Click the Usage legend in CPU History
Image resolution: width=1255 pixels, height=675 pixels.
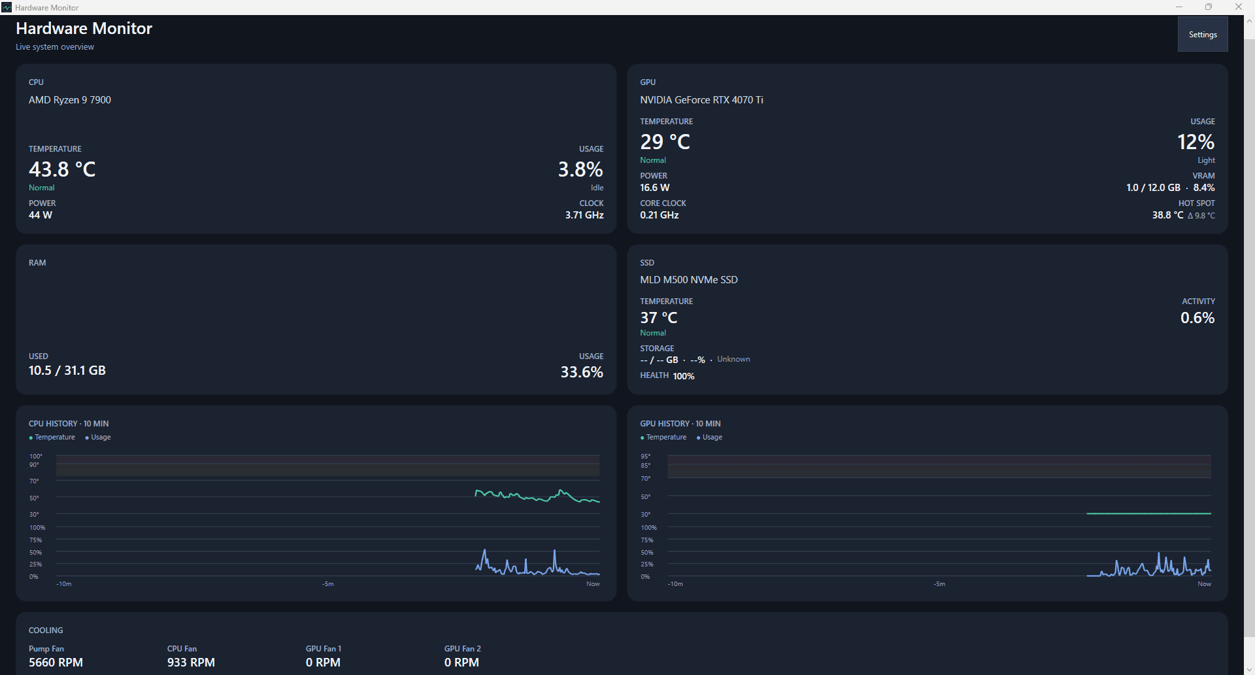pyautogui.click(x=98, y=438)
